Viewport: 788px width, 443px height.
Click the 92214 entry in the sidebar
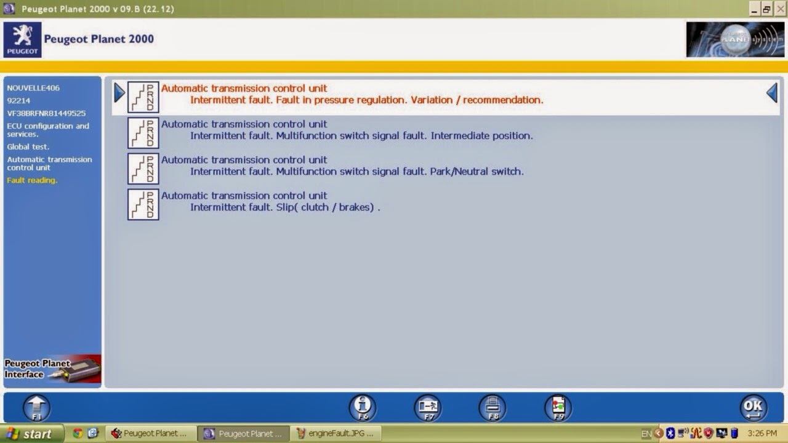tap(18, 100)
